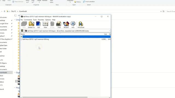Click the History icon in Explorer ribbon
Image resolution: width=175 pixels, height=98 pixels.
(x=78, y=2)
